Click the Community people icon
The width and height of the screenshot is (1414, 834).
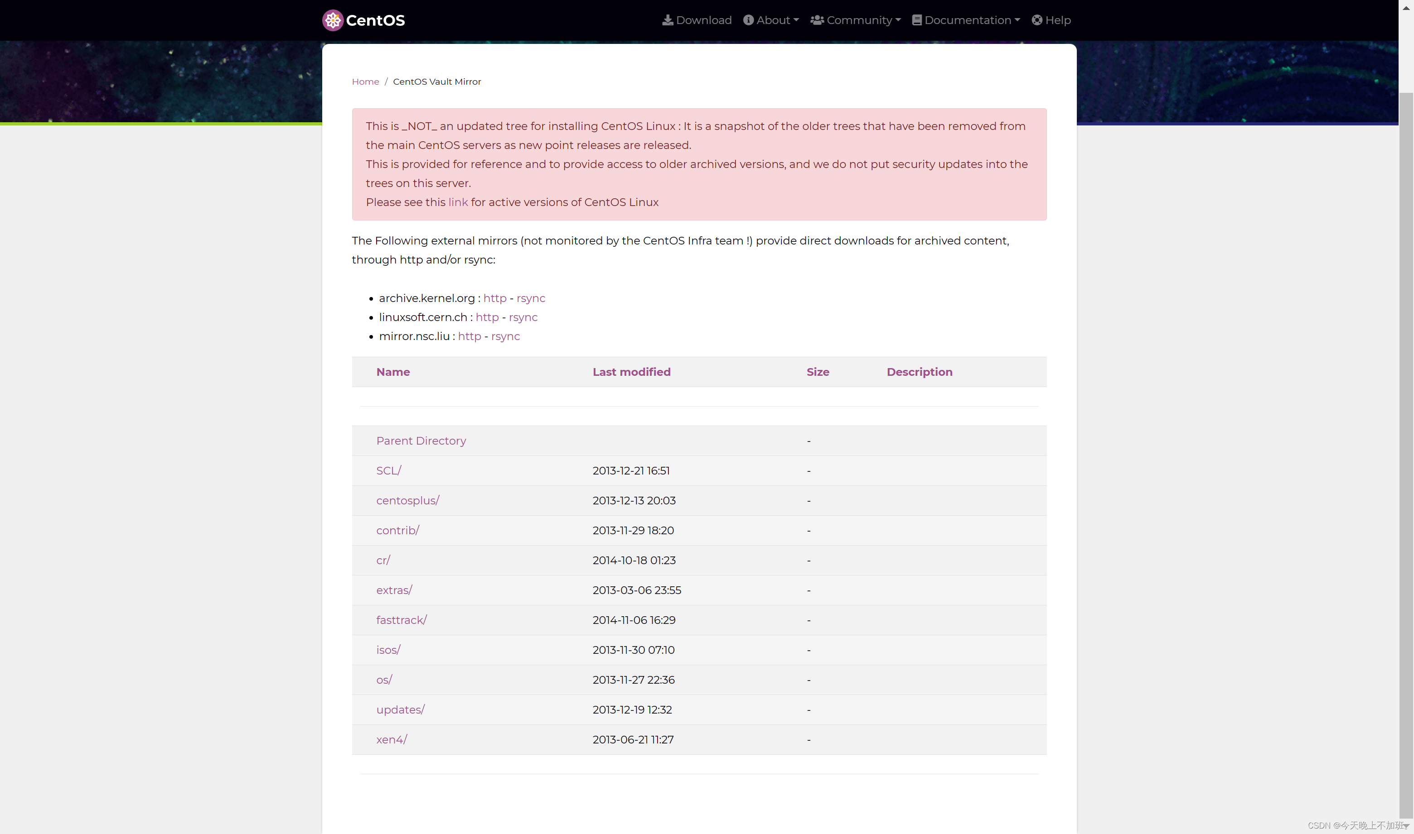[x=817, y=20]
